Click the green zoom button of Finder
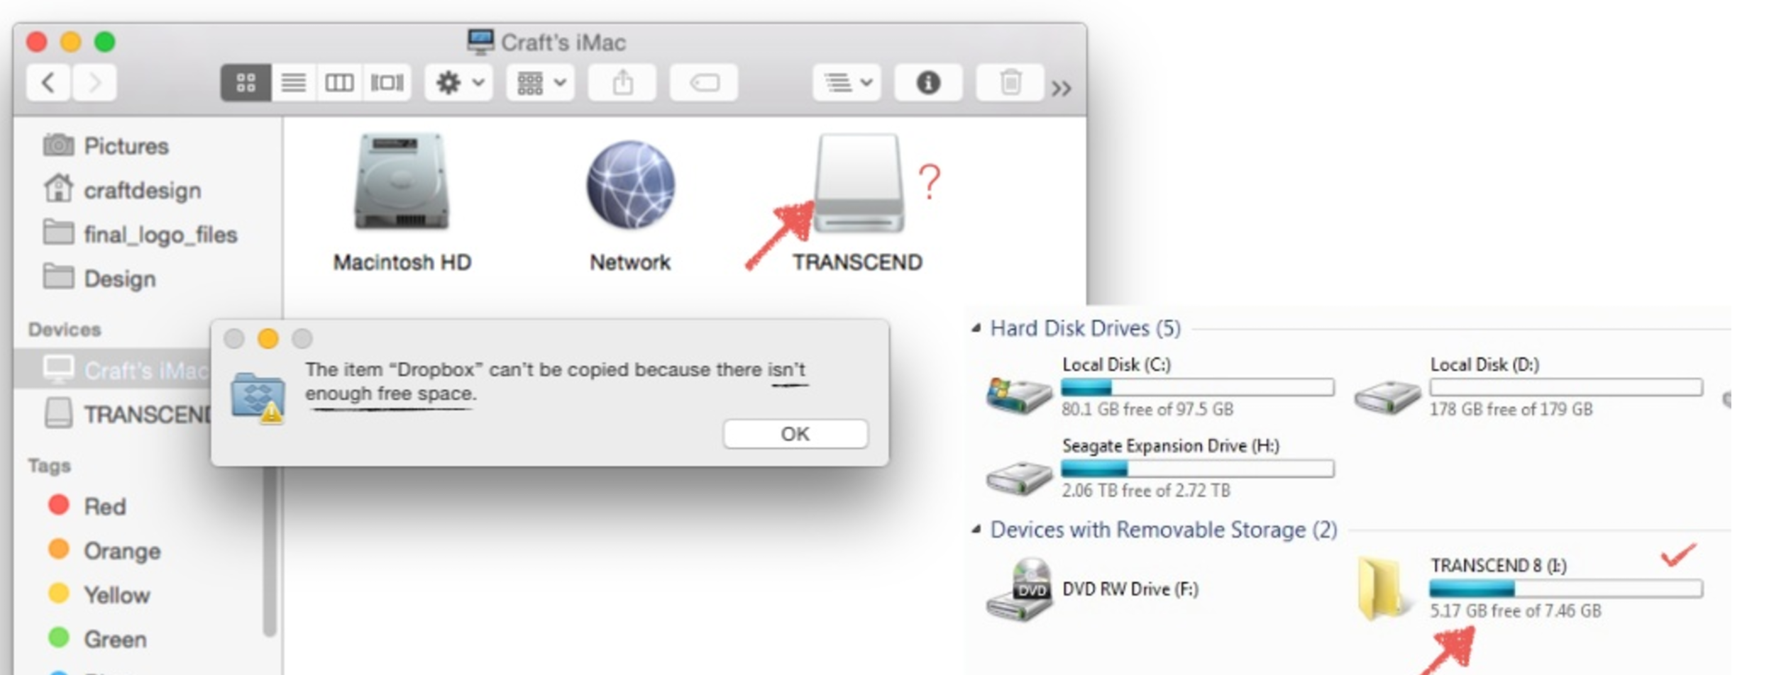Viewport: 1774px width, 675px height. click(x=105, y=42)
